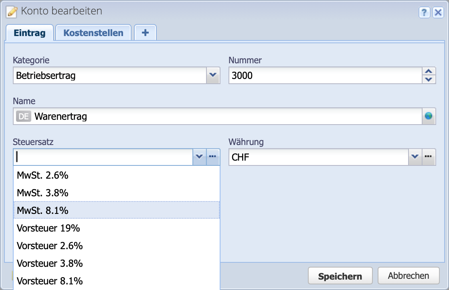This screenshot has height=290, width=449.
Task: Click the DE language badge in the Name field
Action: tap(23, 116)
